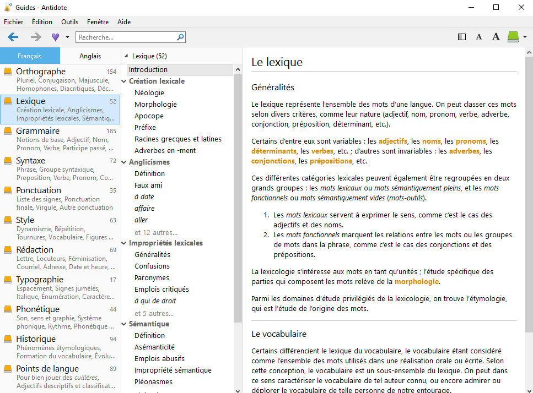
Task: Click the middle list scroll-down arrow
Action: tap(238, 390)
